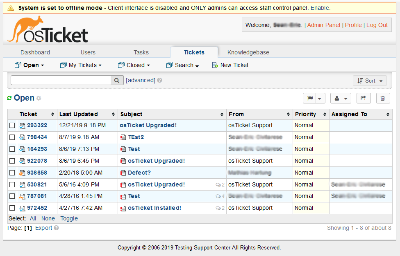Click Select All link
Screen dimensions: 400x256
(x=33, y=219)
